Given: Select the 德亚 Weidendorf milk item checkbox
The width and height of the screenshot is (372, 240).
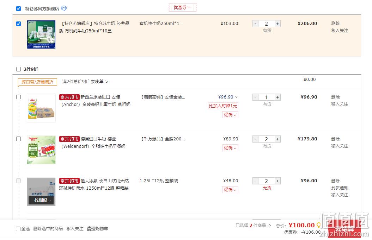Looking at the screenshot, I should 18,139.
